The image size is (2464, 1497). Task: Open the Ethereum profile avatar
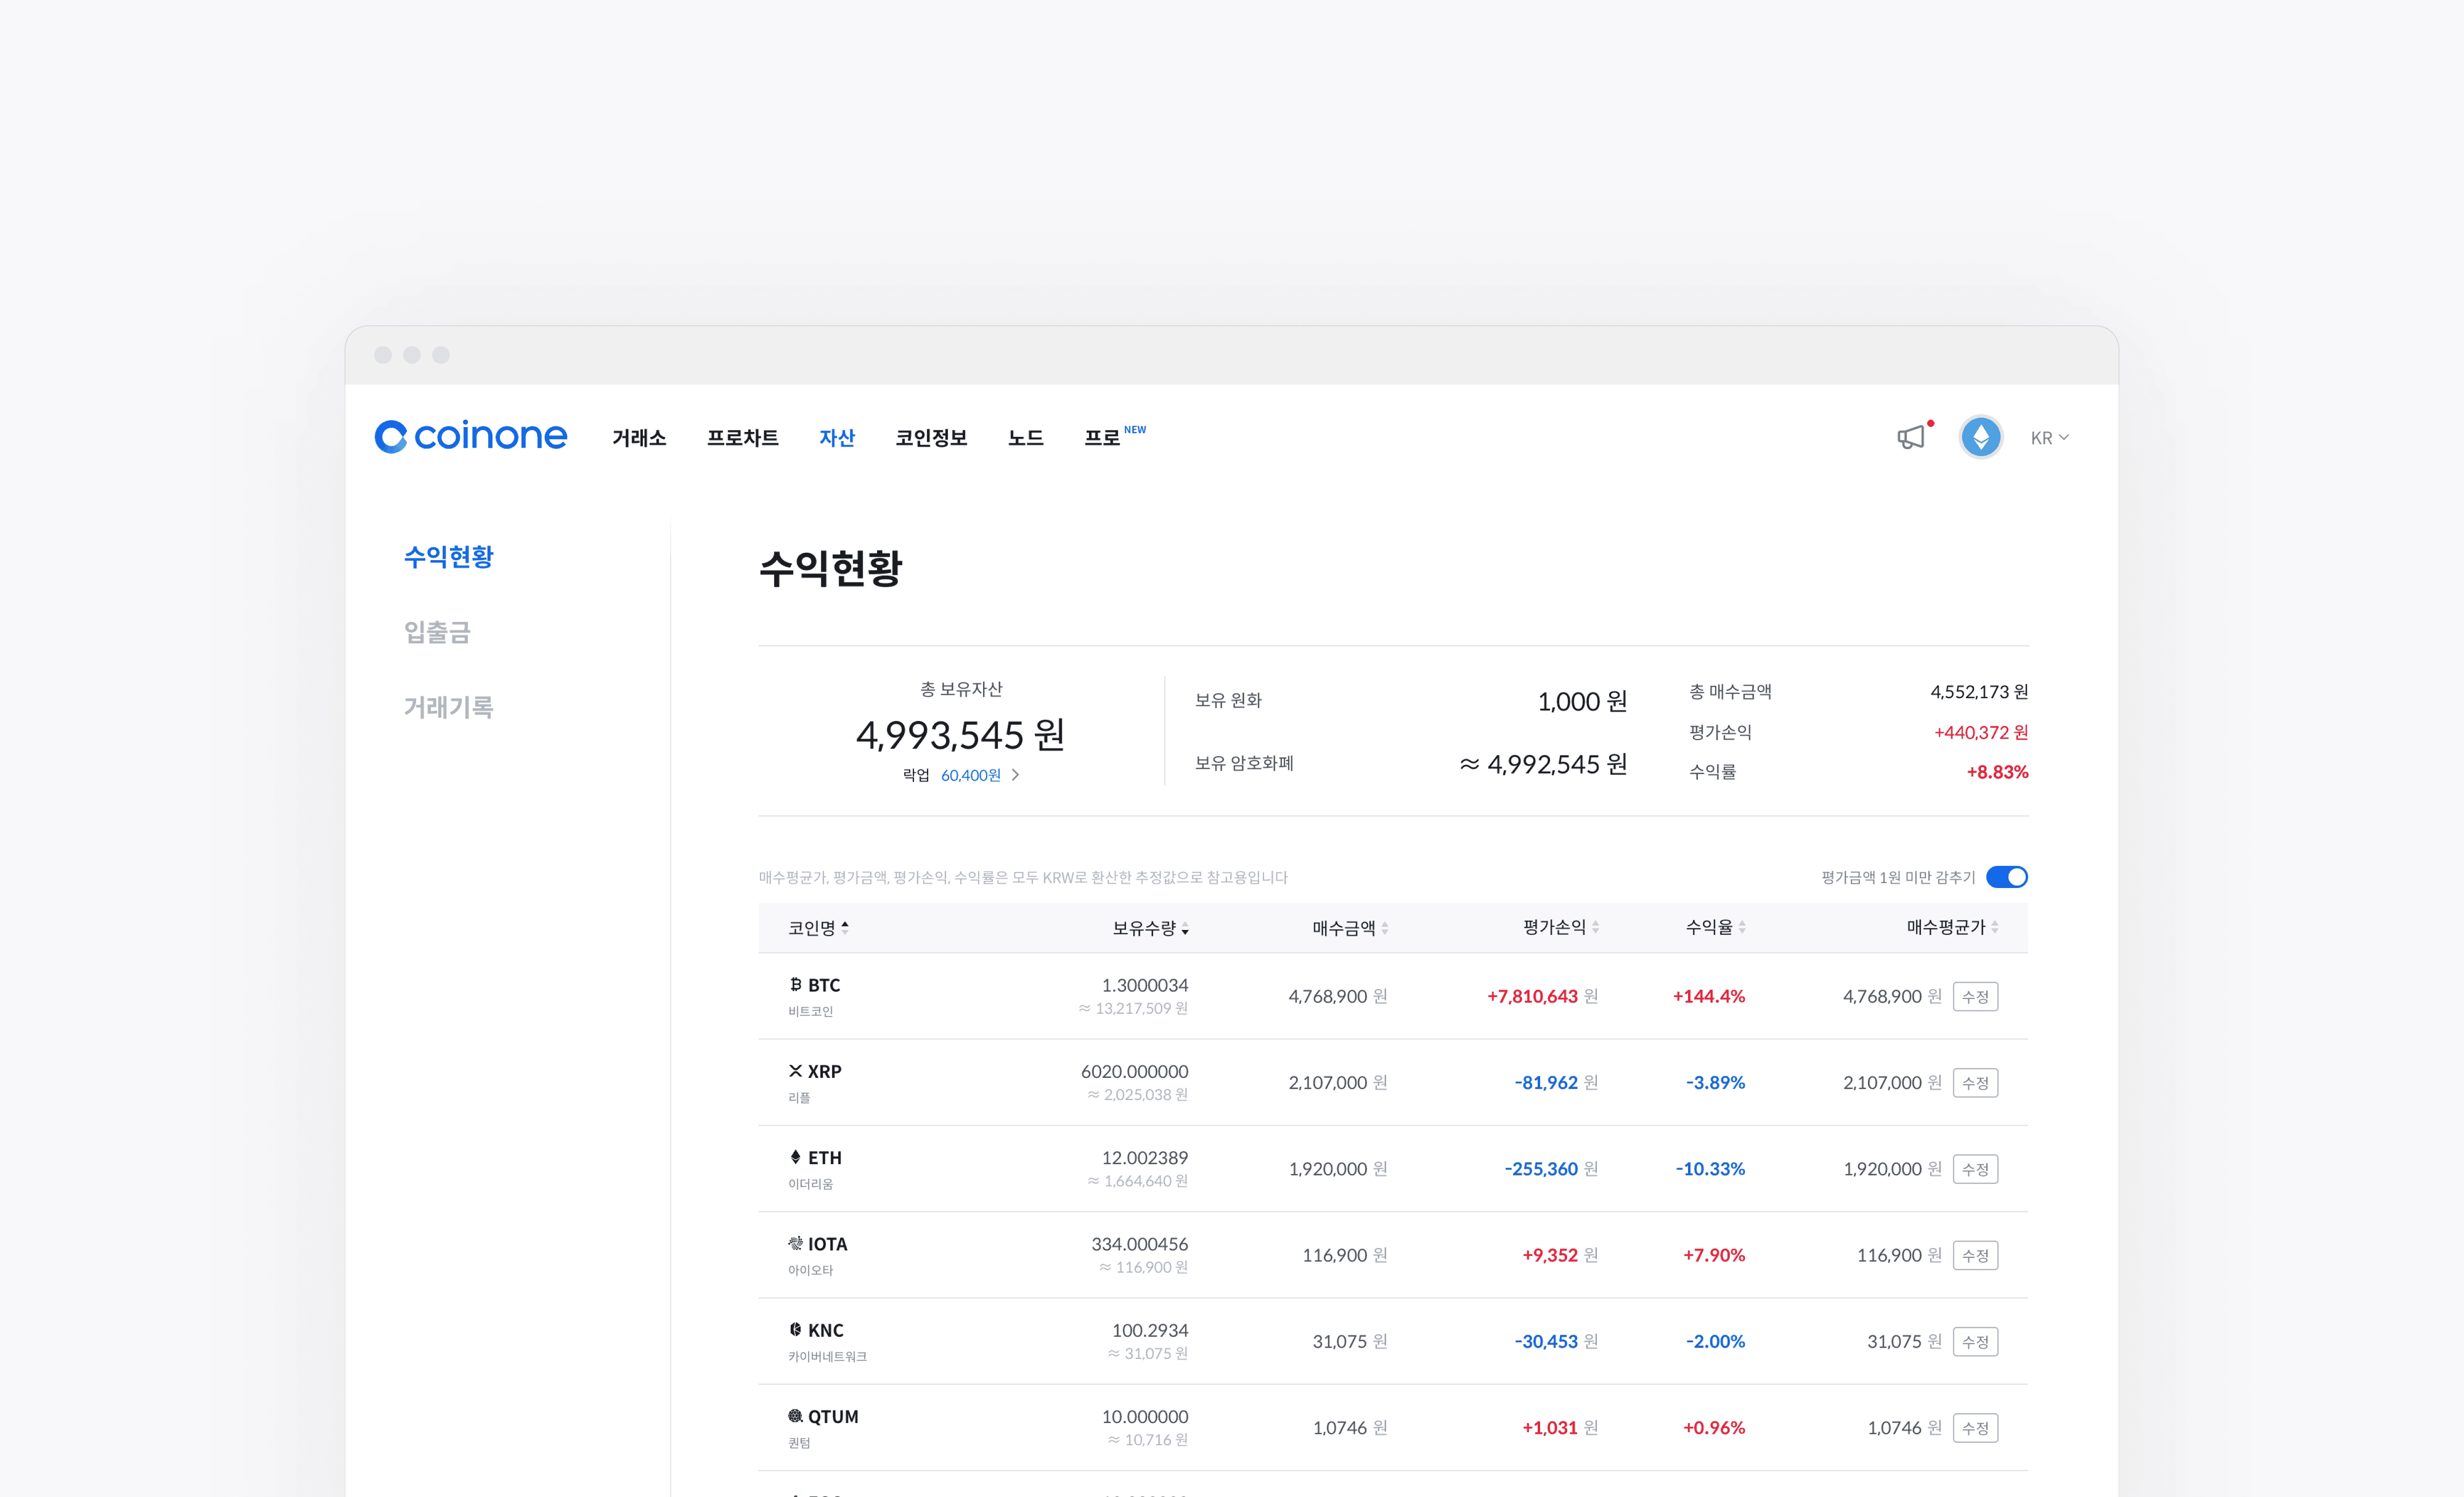[x=1981, y=437]
